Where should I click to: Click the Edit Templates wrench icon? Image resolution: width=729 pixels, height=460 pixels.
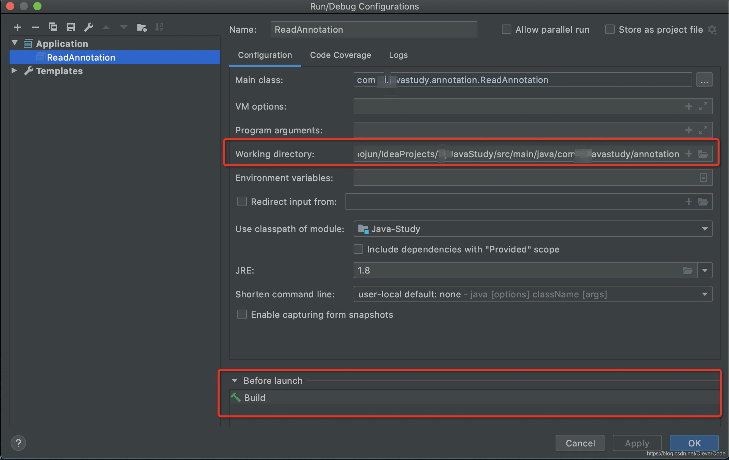pyautogui.click(x=88, y=27)
